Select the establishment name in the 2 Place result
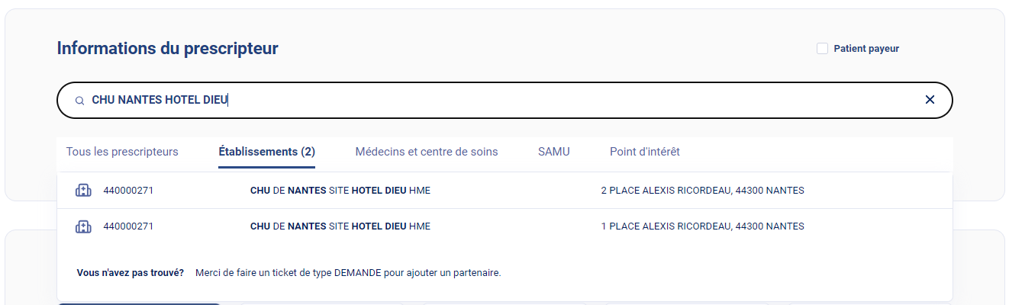Viewport: 1009px width, 305px height. (340, 191)
